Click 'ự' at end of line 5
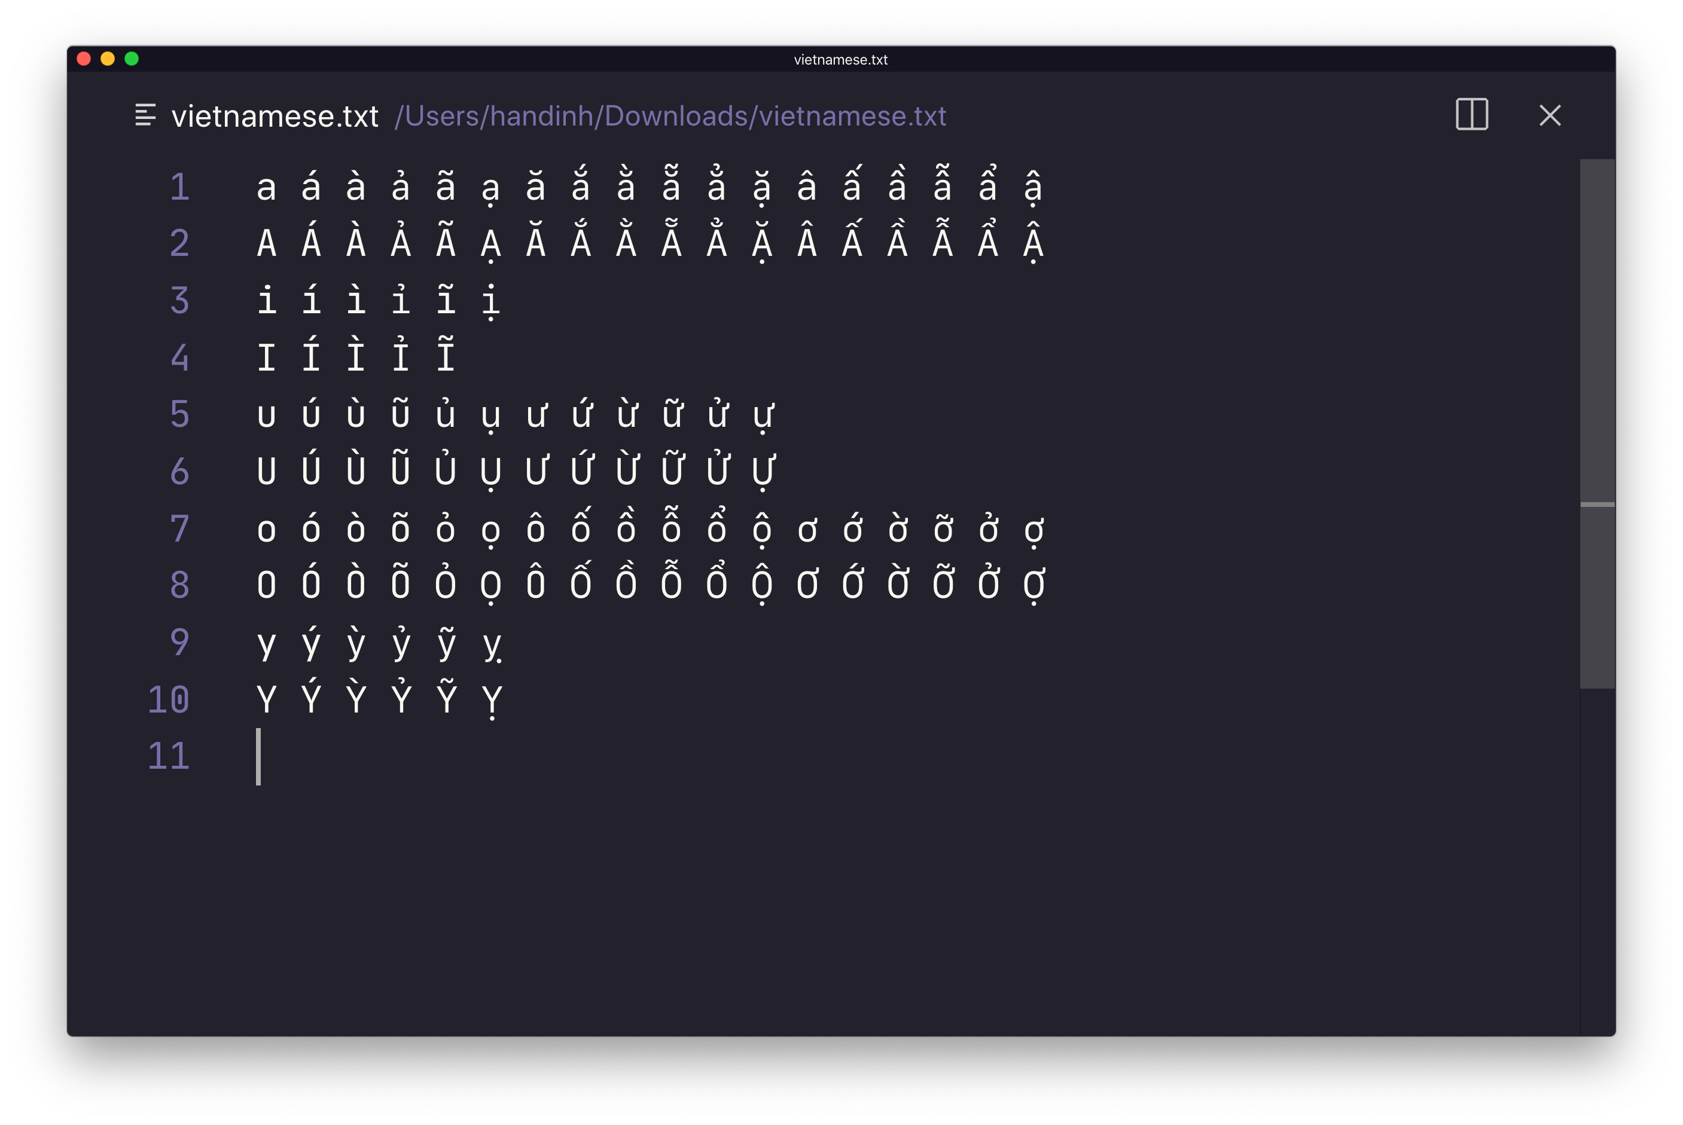Image resolution: width=1683 pixels, height=1125 pixels. tap(764, 418)
